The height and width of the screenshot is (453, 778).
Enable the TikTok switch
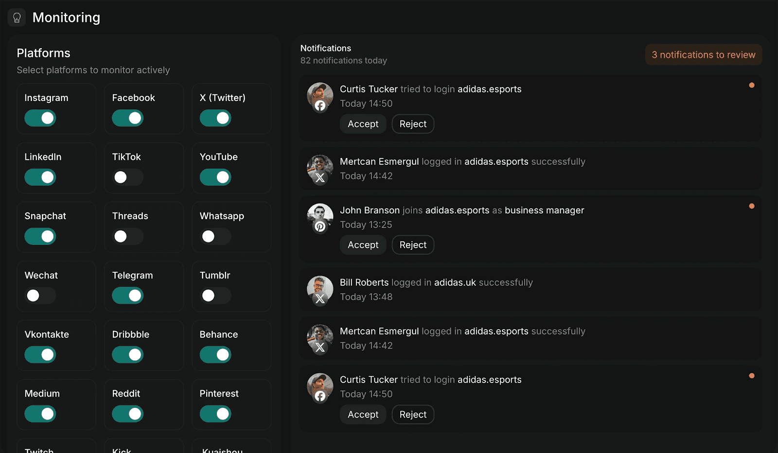(128, 177)
